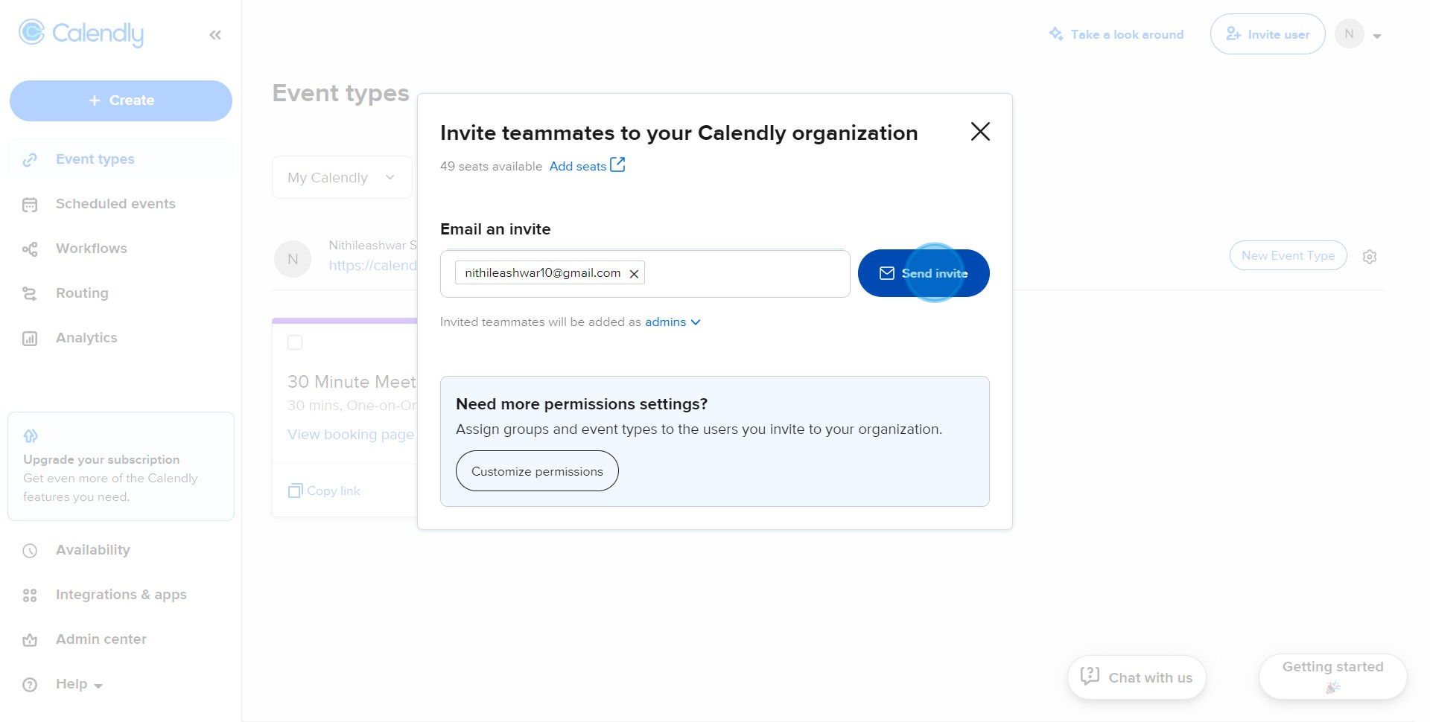Click the copy icon beside Copy link
Image resolution: width=1430 pixels, height=722 pixels.
click(295, 491)
